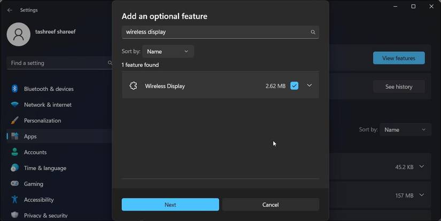Open the Sort by Name dropdown in dialog
This screenshot has width=441, height=221.
(x=168, y=51)
